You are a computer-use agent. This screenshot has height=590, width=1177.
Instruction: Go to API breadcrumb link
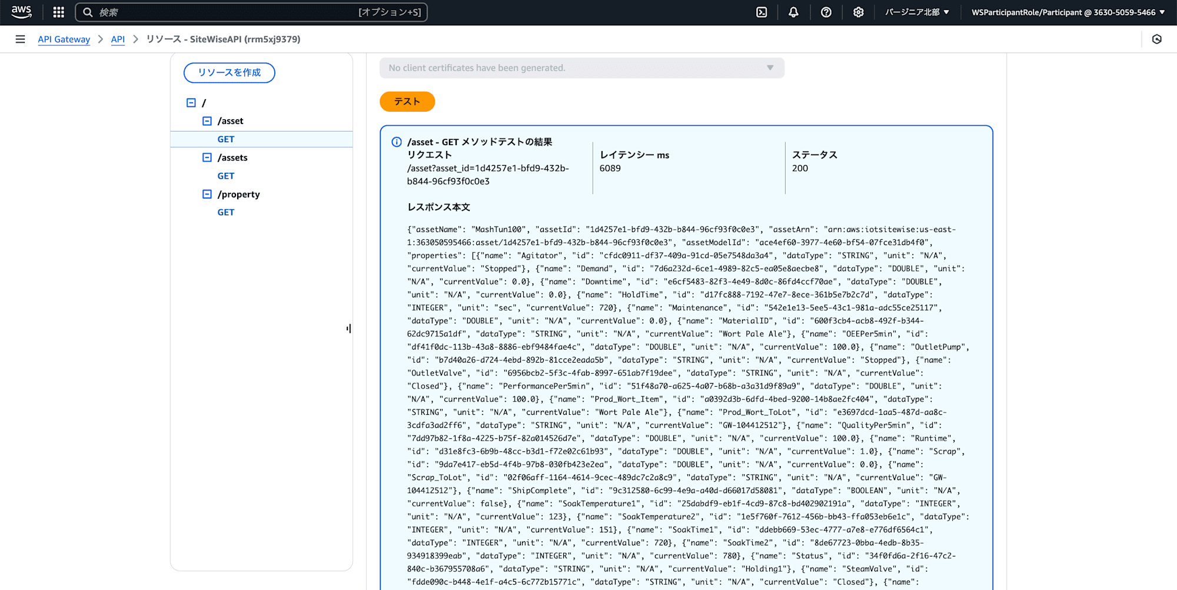click(x=118, y=39)
